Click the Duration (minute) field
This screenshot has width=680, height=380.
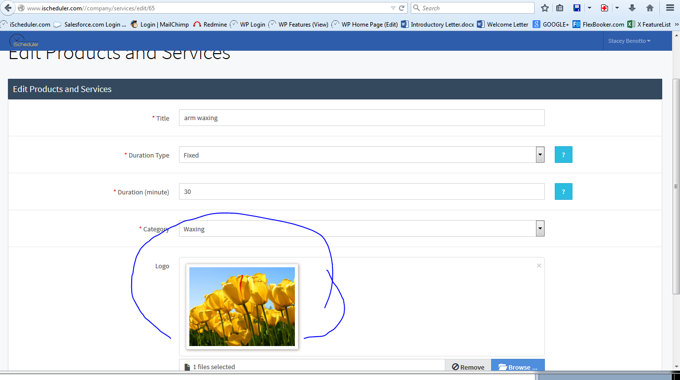361,191
